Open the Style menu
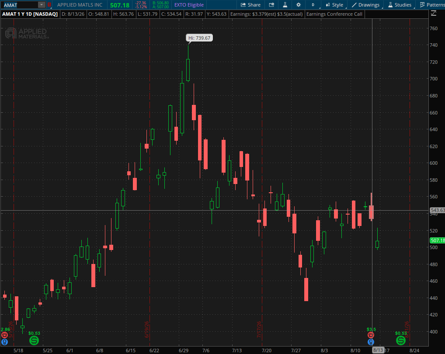Viewport: 445px width, 354px height. coord(334,5)
